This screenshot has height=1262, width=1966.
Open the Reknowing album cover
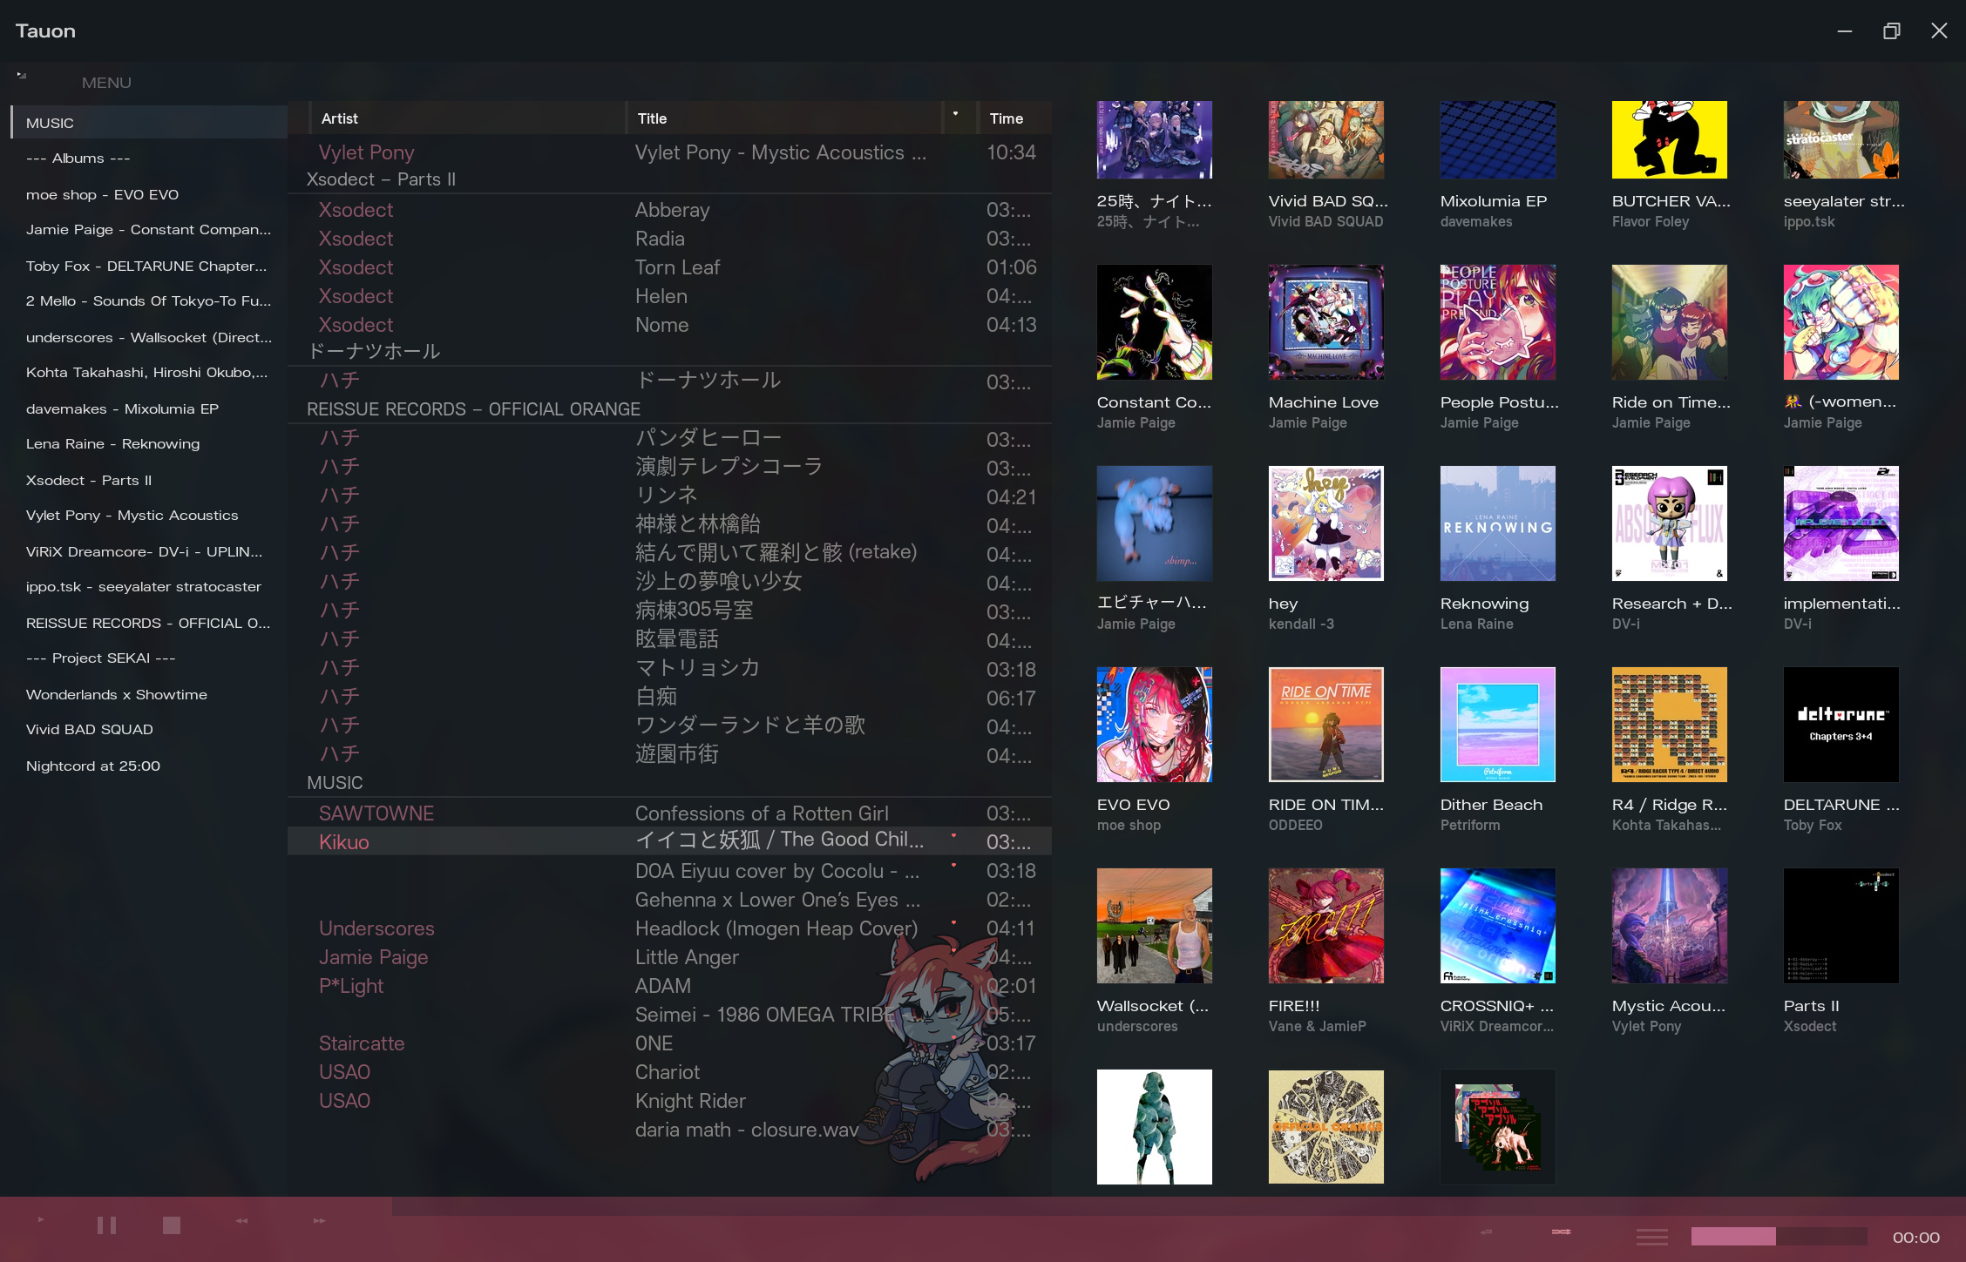point(1497,523)
